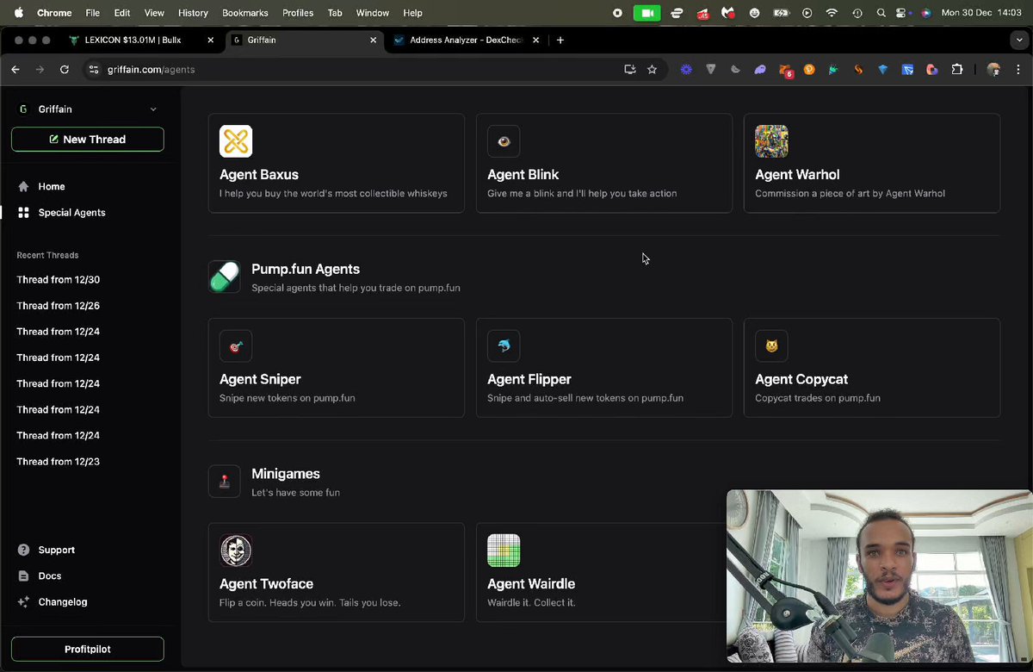Click the install app icon in address bar
The image size is (1033, 672).
coord(630,70)
